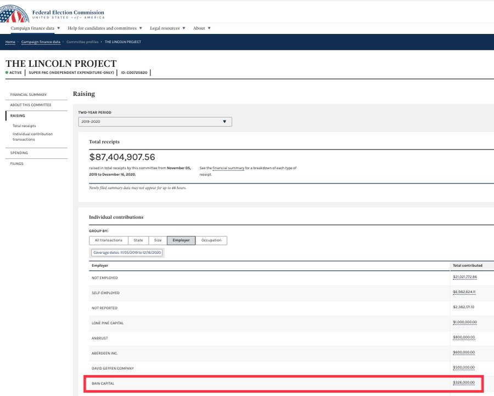Open Filings sidebar section
494x396 pixels.
point(16,163)
